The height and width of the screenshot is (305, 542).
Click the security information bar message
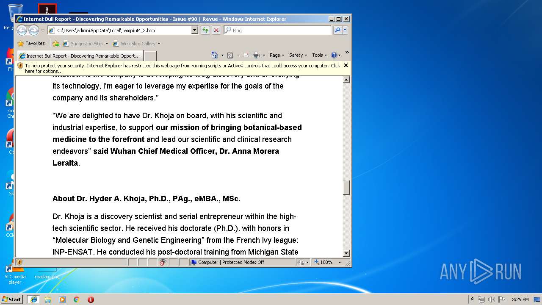pos(183,68)
